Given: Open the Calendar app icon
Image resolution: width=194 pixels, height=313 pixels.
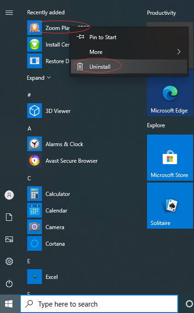Looking at the screenshot, I should click(x=35, y=210).
